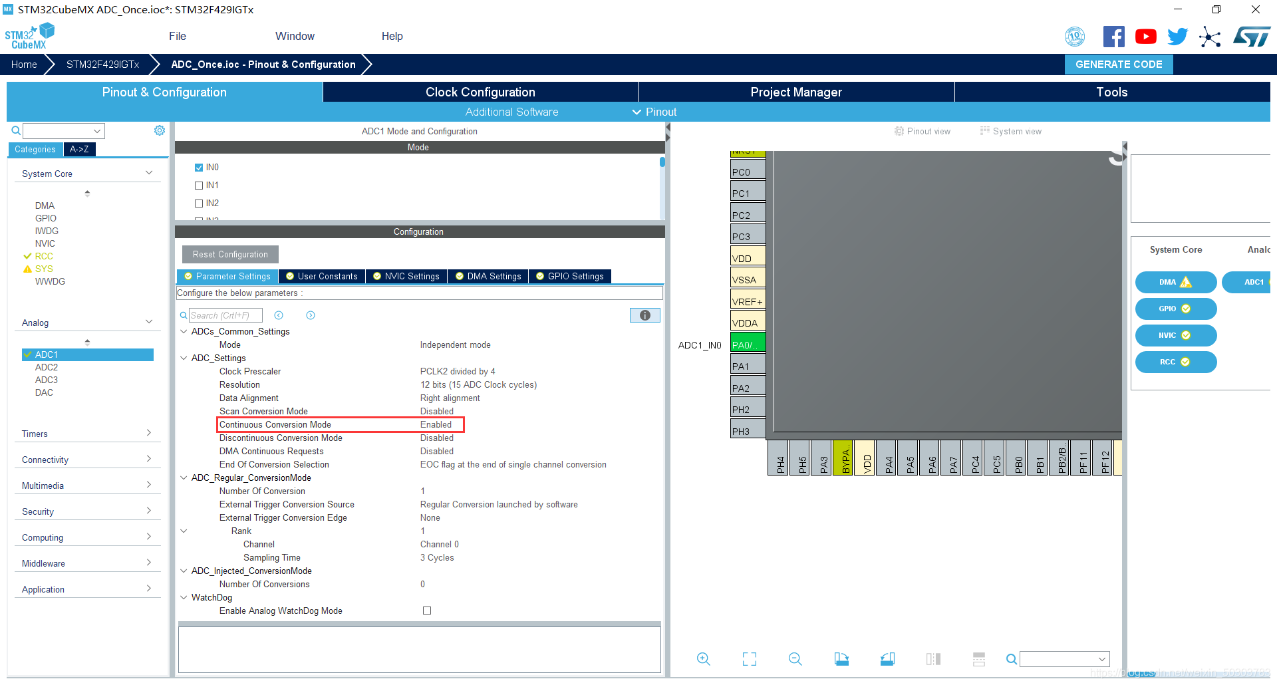Click the 10-year anniversary badge icon
The height and width of the screenshot is (685, 1277).
tap(1075, 37)
